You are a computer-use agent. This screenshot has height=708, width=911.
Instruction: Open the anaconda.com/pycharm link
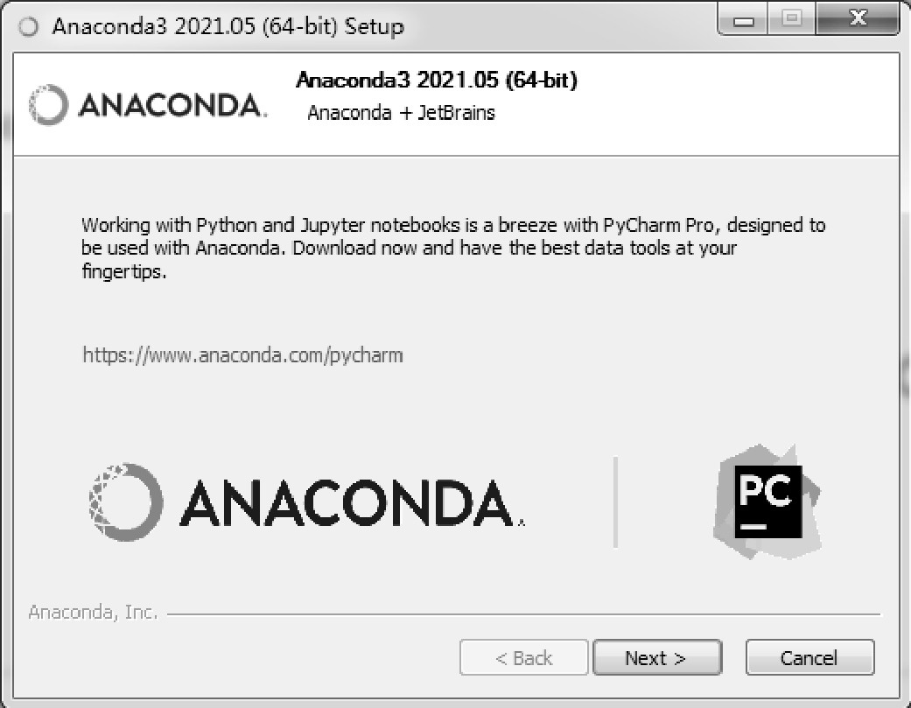(x=243, y=354)
